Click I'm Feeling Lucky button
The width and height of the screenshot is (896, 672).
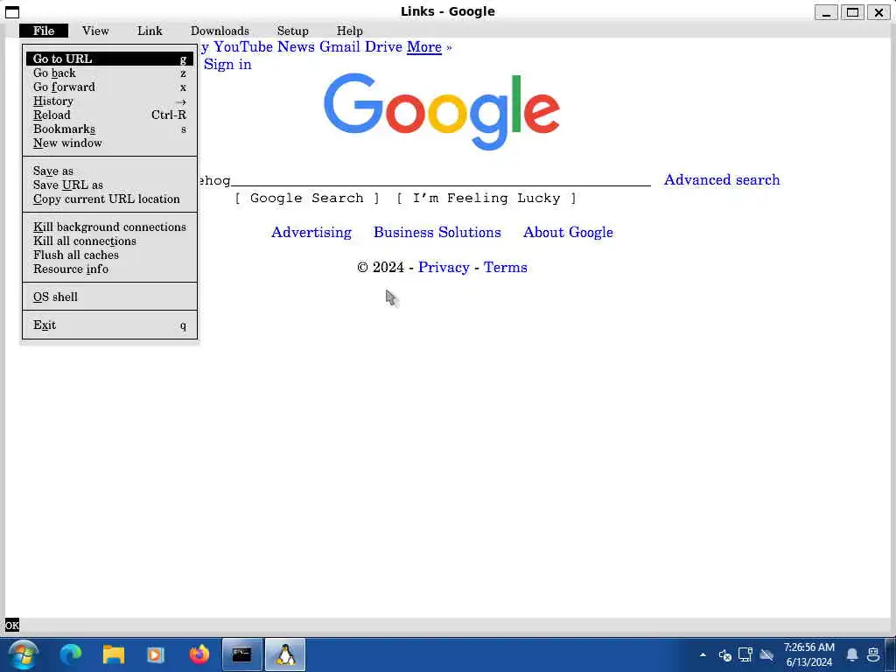486,199
